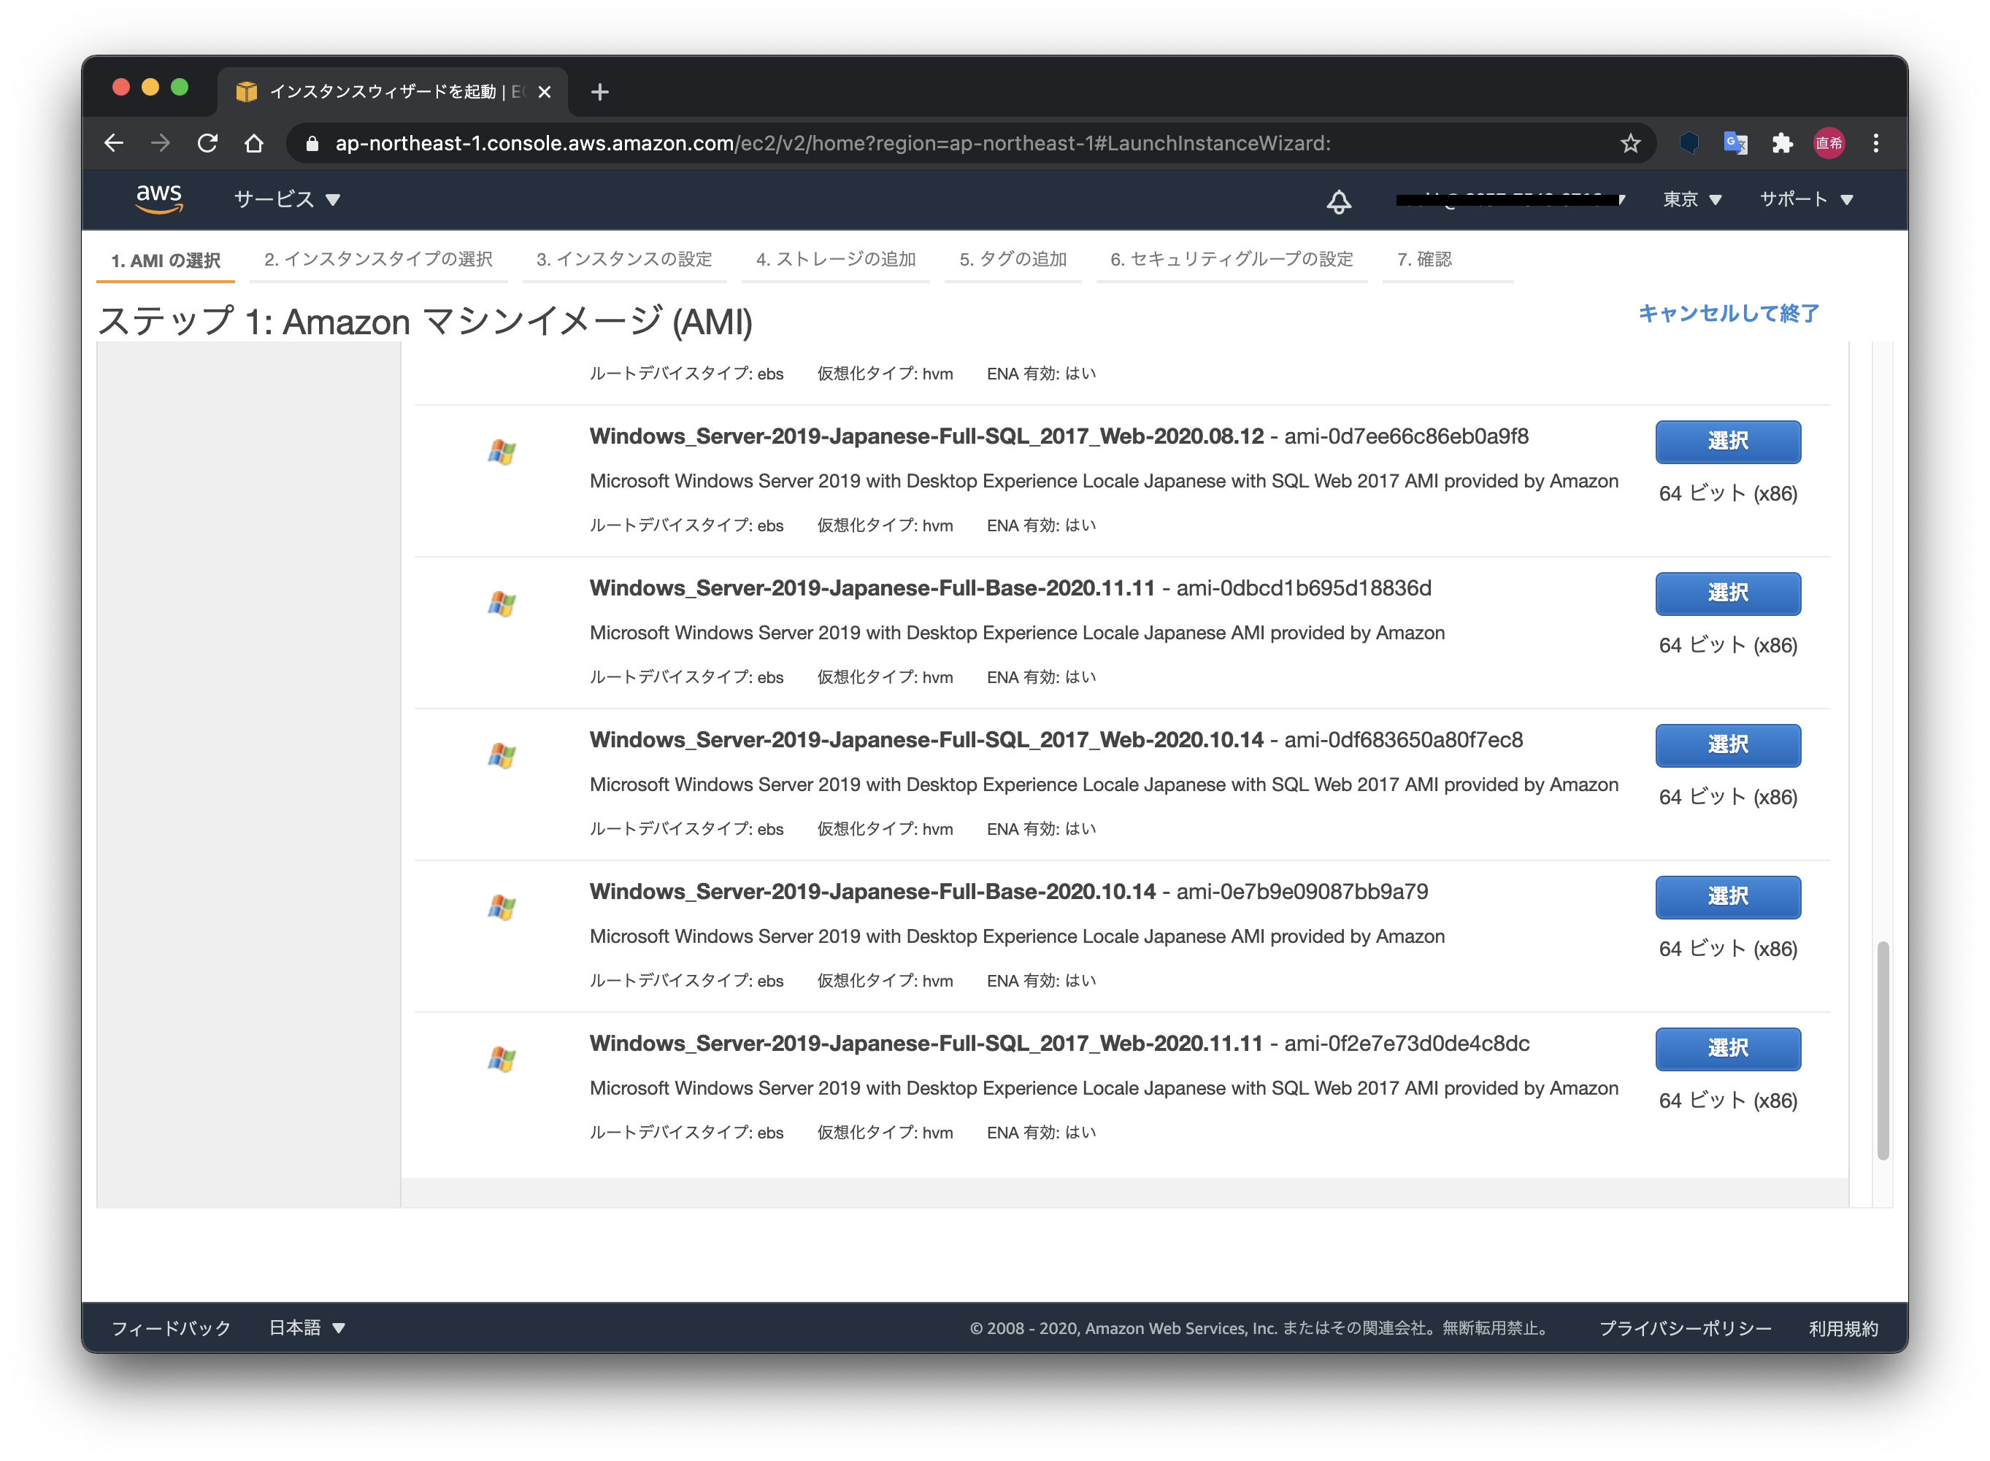Viewport: 1990px width, 1461px height.
Task: Click the Chrome profile avatar
Action: pos(1829,143)
